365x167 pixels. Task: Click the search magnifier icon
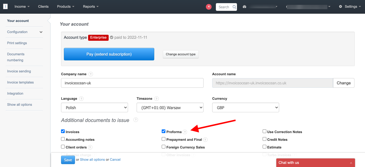pos(234,7)
